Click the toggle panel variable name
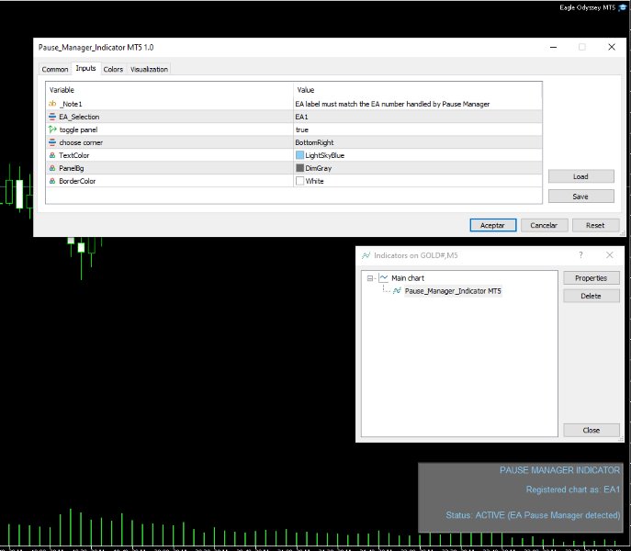Image resolution: width=631 pixels, height=551 pixels. point(78,129)
